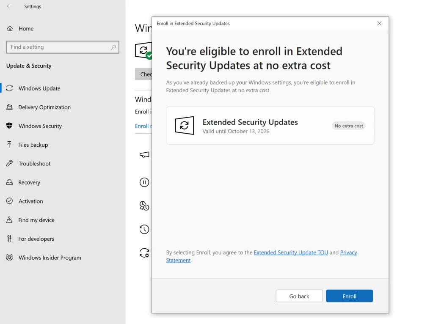This screenshot has height=324, width=433.
Task: Click the Activation checkmark icon
Action: (x=9, y=201)
